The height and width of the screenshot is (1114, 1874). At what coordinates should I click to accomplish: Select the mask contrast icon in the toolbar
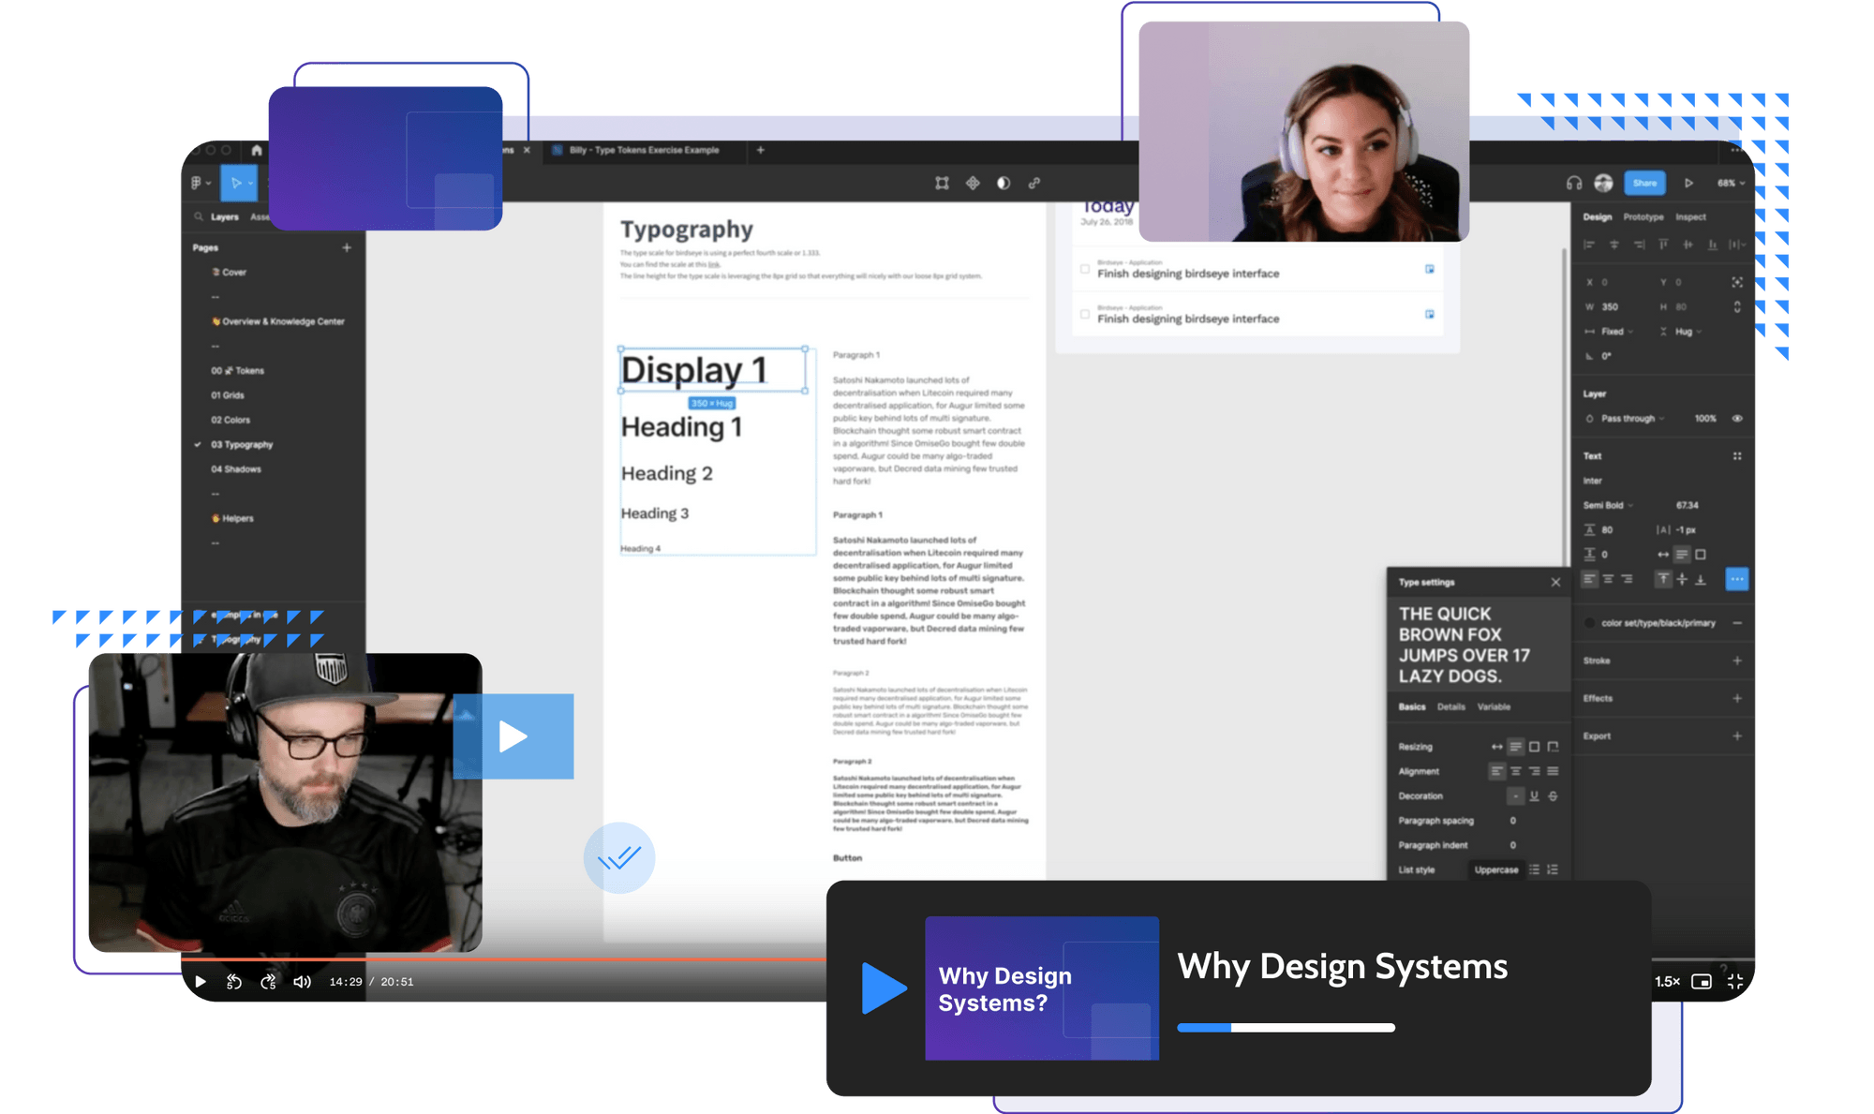1003,183
